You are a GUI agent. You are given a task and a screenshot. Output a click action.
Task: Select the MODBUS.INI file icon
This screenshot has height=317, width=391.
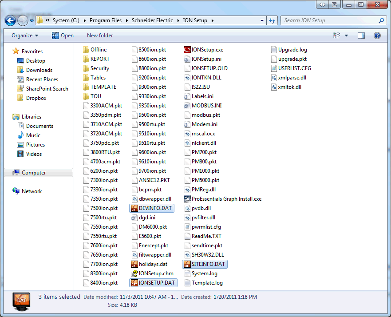(187, 106)
